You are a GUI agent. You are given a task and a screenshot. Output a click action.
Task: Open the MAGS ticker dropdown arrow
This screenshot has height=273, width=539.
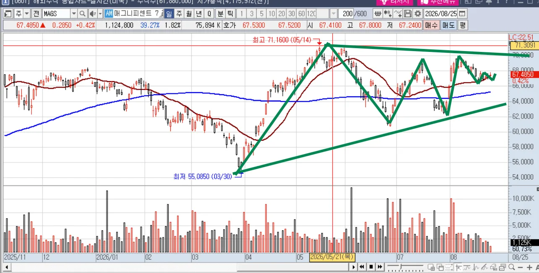(74, 13)
